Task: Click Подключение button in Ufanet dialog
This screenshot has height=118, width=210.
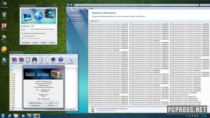Action: (25, 42)
